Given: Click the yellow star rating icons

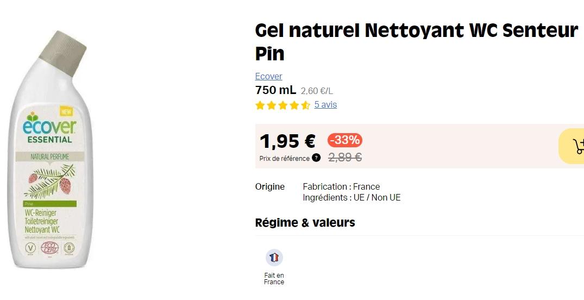Looking at the screenshot, I should coord(282,105).
